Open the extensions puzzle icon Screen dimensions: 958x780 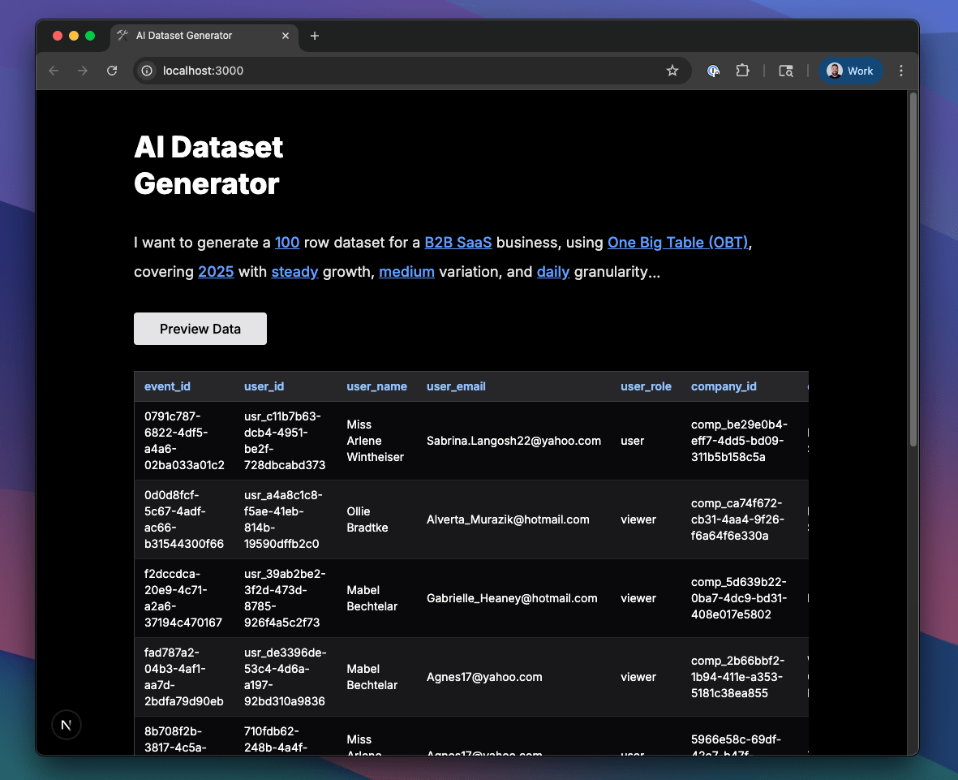pyautogui.click(x=742, y=71)
